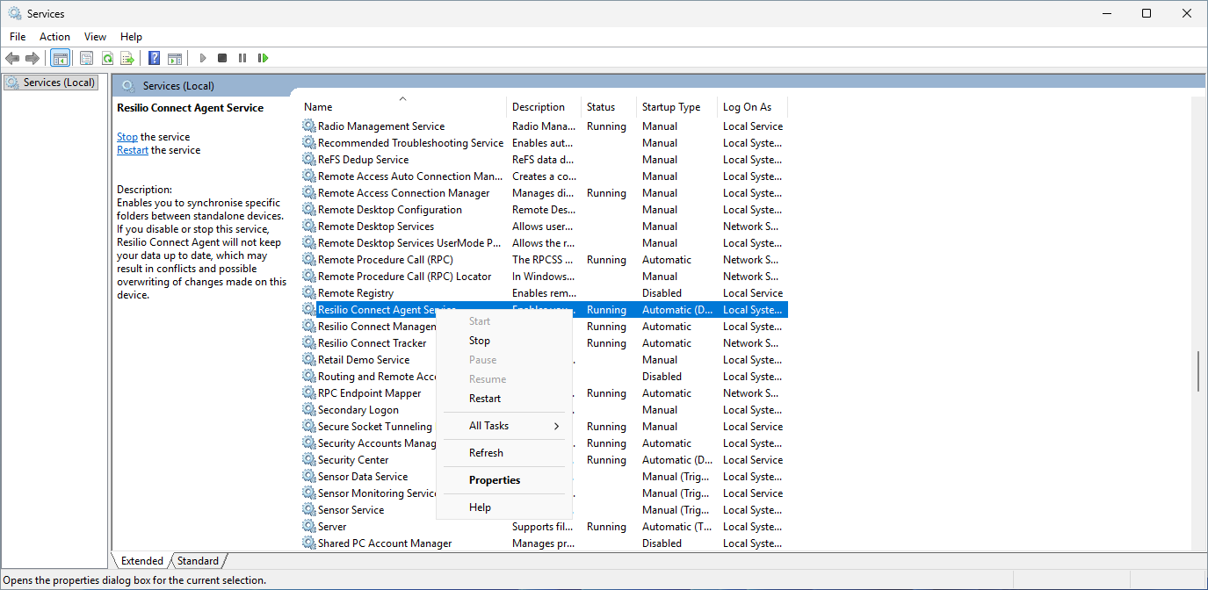Open Help with the blue question mark icon
1208x590 pixels.
(155, 58)
